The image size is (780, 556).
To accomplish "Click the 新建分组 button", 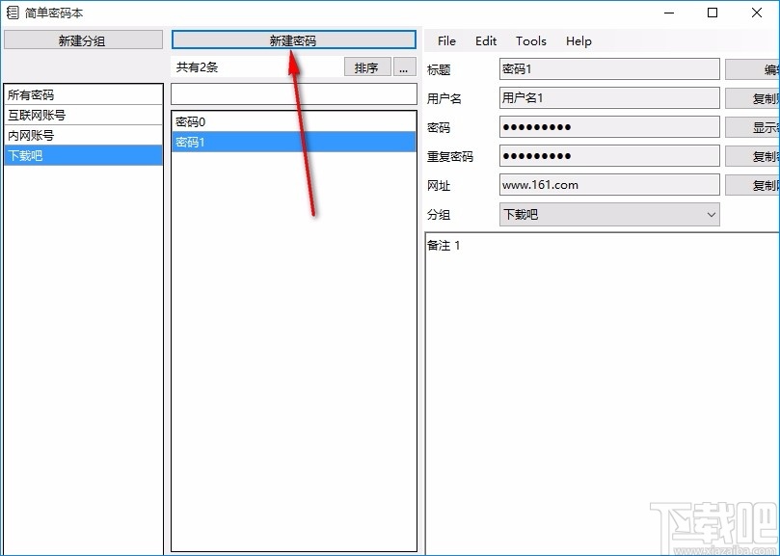I will tap(83, 40).
